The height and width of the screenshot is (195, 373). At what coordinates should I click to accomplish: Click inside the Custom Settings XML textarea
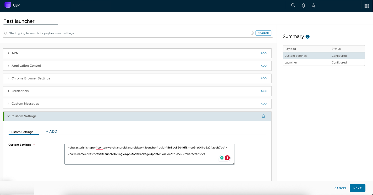(149, 154)
